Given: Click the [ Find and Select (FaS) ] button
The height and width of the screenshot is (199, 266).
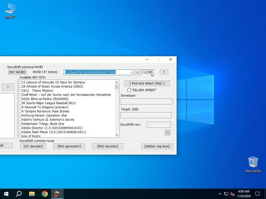Looking at the screenshot, I should (x=147, y=83).
